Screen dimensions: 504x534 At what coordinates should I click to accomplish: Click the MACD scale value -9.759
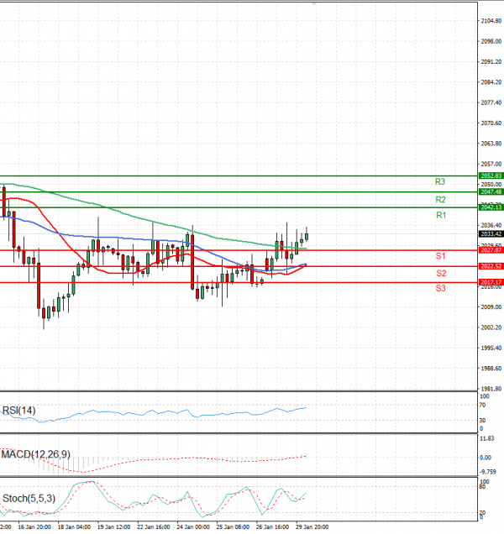pyautogui.click(x=488, y=472)
